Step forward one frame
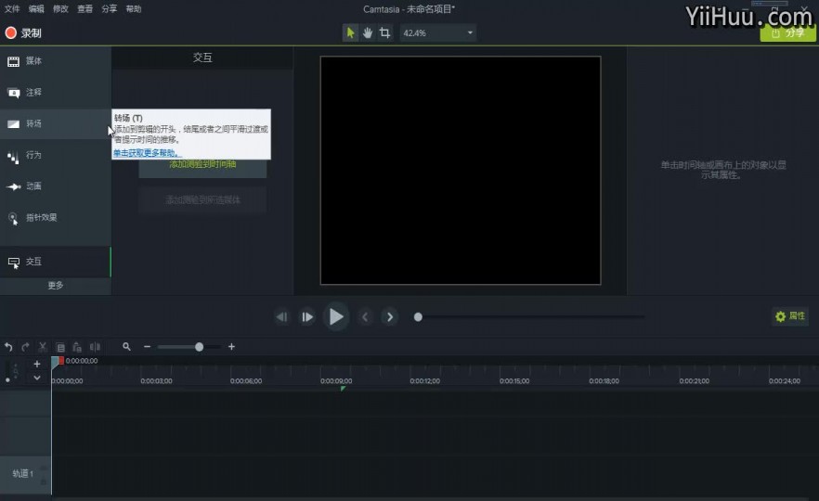This screenshot has width=819, height=501. pos(307,316)
